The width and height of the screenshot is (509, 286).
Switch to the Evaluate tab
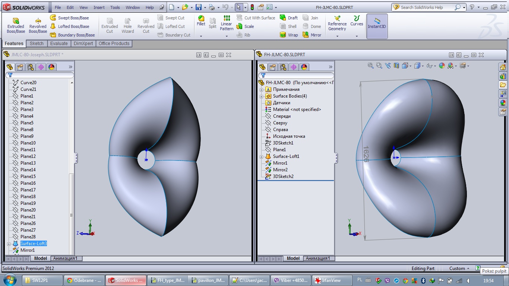point(59,44)
